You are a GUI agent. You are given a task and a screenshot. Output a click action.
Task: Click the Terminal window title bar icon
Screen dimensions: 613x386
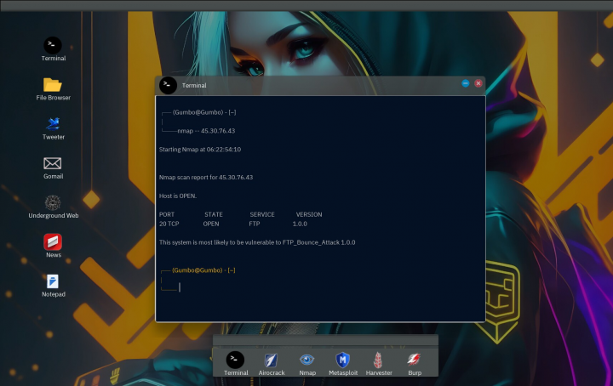coord(169,85)
